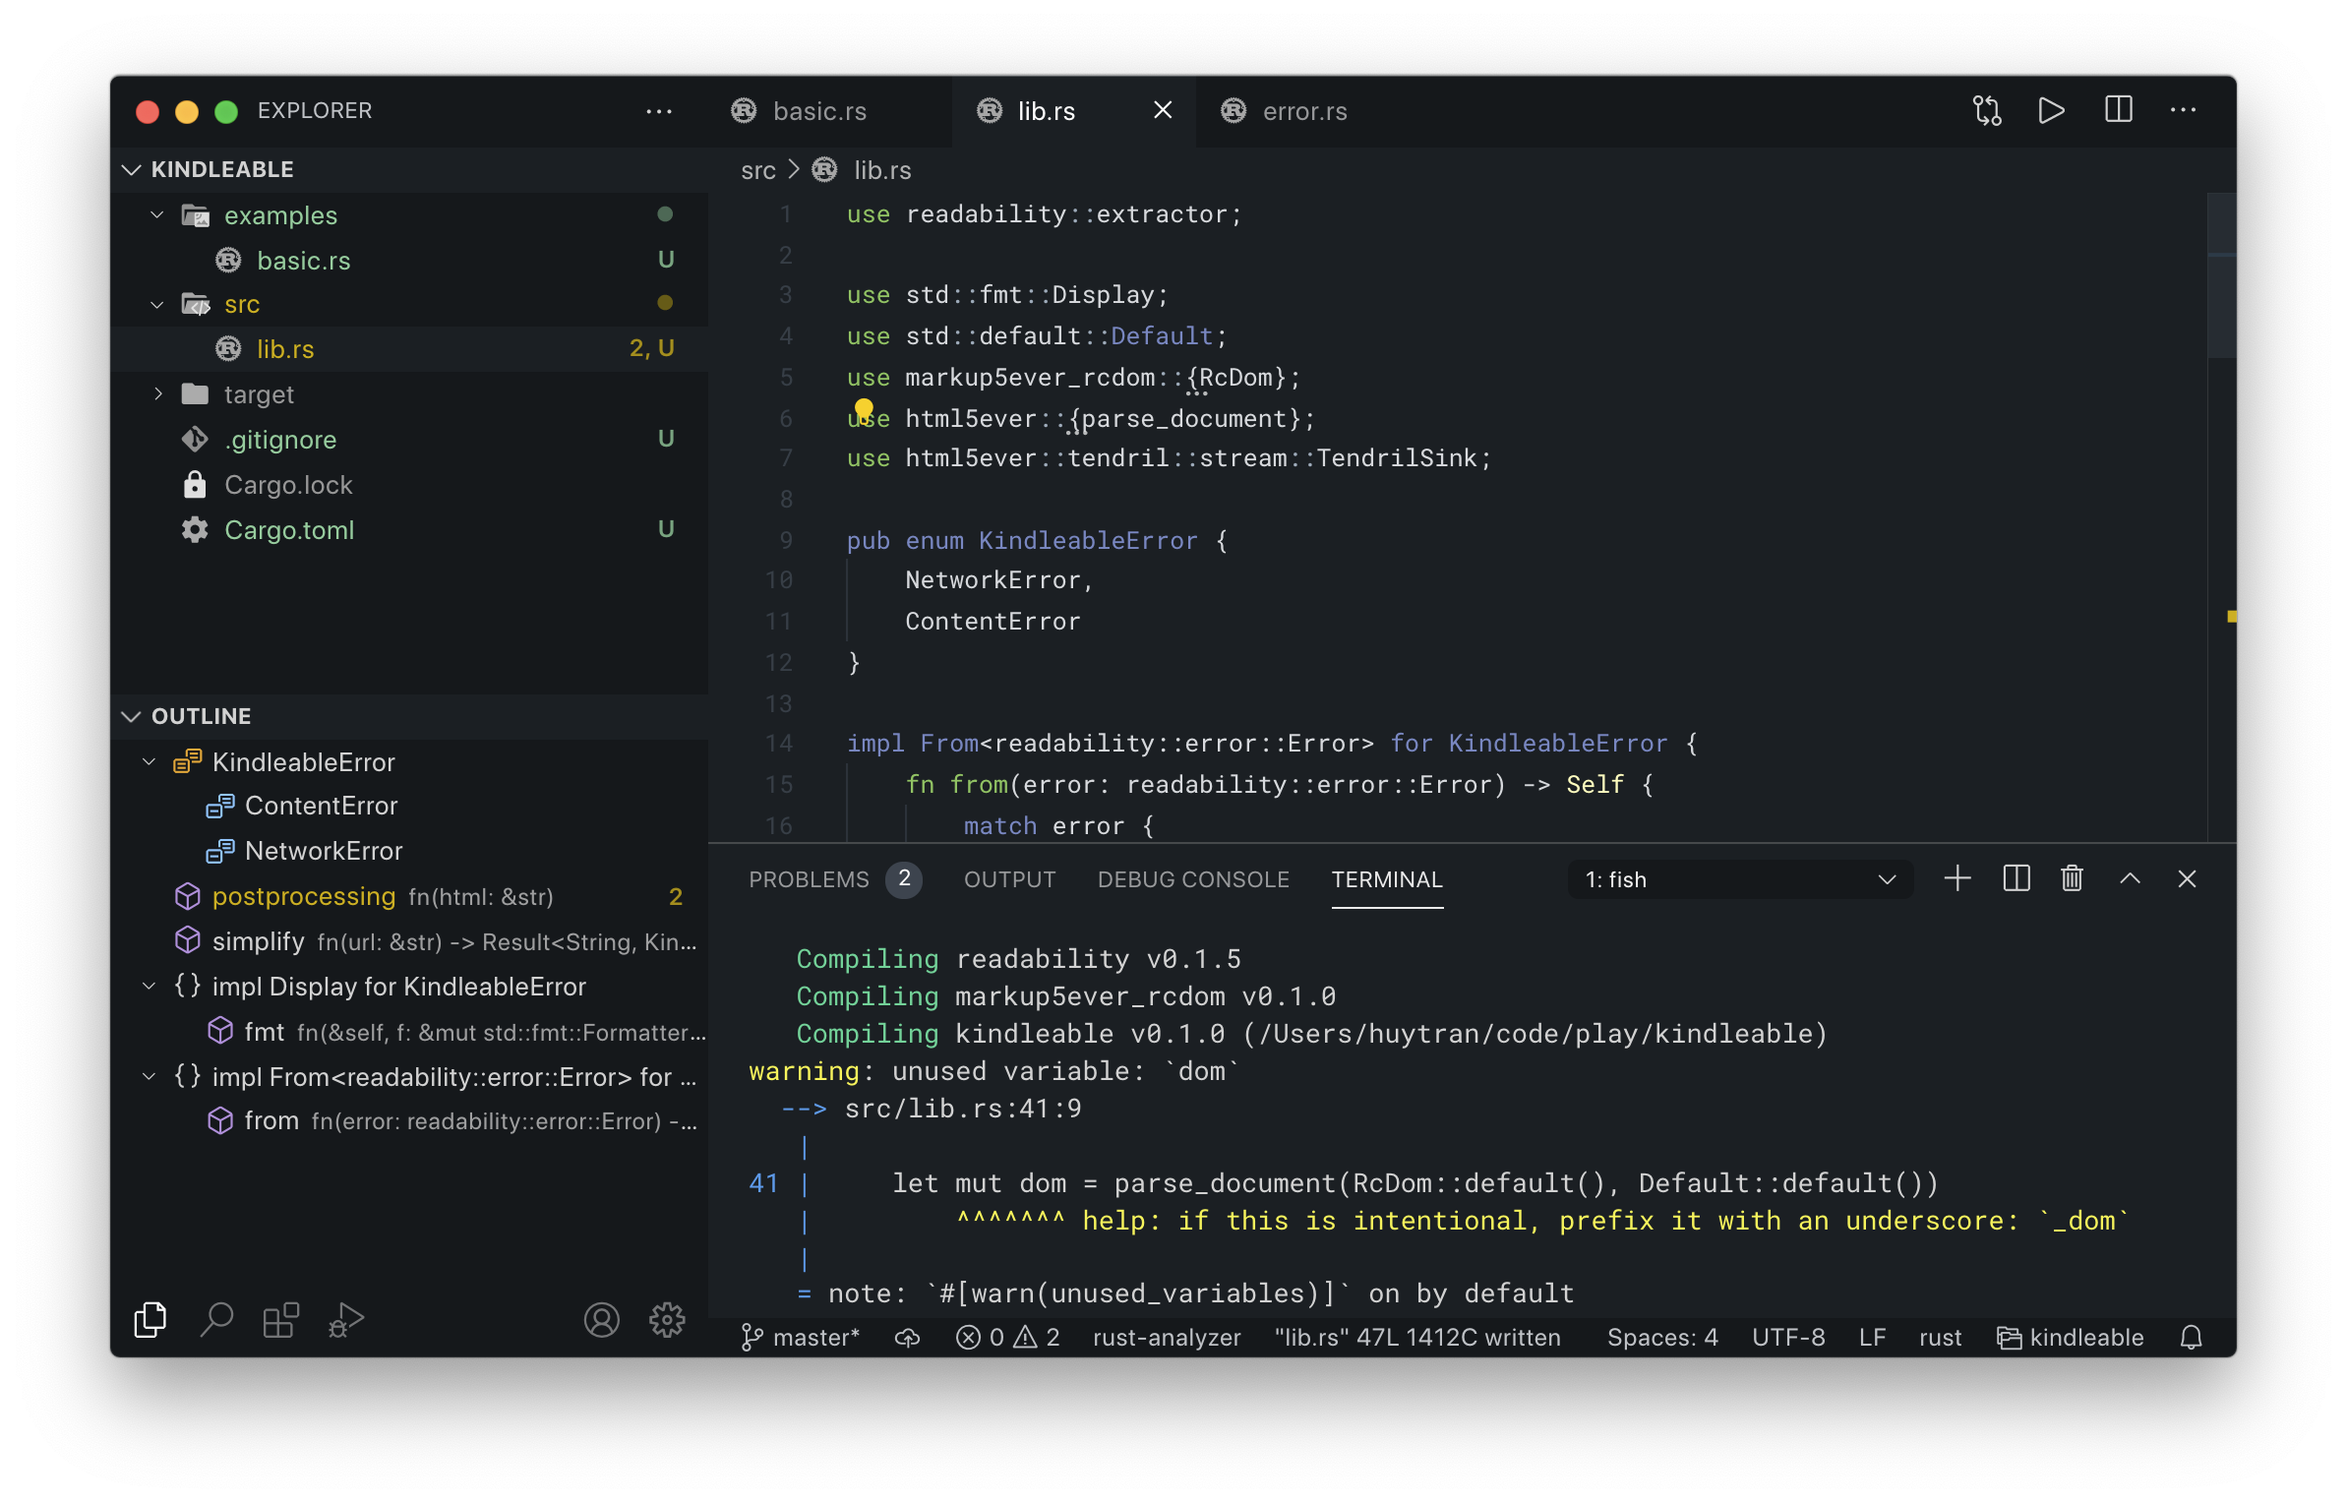Screen dimensions: 2347x1503
Task: Click the Run play icon in editor toolbar
Action: tap(2051, 110)
